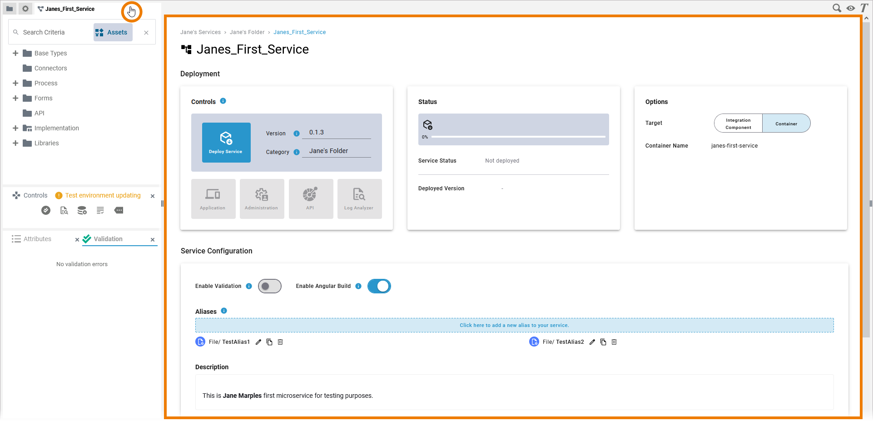The width and height of the screenshot is (873, 421).
Task: Select the Assets tab
Action: click(x=113, y=32)
